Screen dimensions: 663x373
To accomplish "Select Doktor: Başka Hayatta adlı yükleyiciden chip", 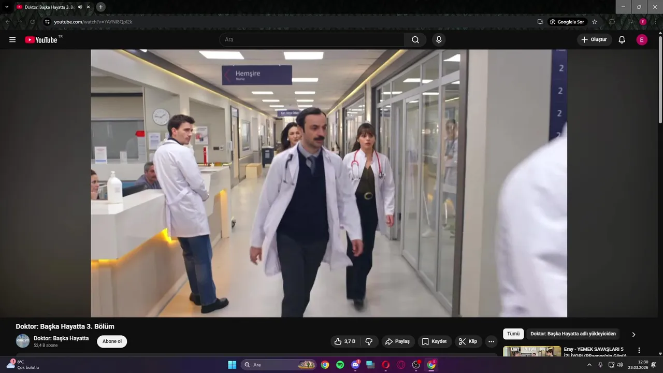I will click(x=573, y=334).
